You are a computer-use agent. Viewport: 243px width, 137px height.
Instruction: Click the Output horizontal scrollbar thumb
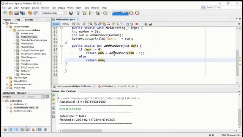tap(82, 131)
